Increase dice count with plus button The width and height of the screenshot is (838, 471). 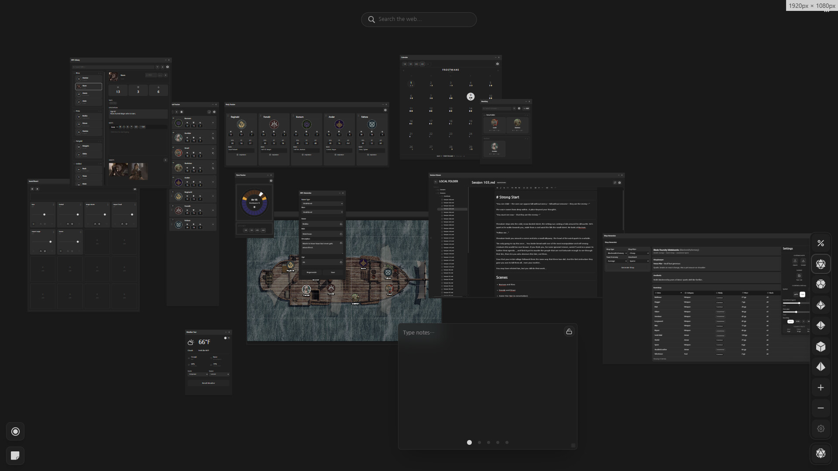(821, 388)
